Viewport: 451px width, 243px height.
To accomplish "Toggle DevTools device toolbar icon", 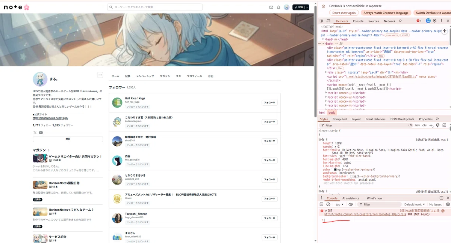I will click(x=328, y=21).
